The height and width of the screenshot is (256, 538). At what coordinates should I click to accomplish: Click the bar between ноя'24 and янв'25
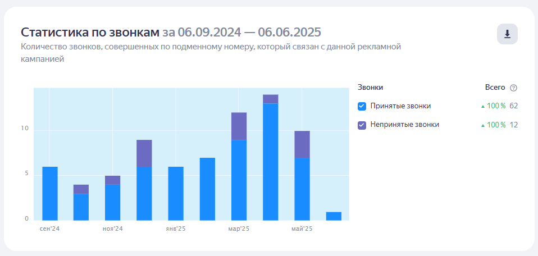[144, 180]
